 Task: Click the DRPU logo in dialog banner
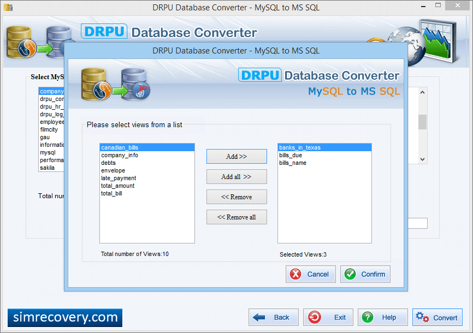click(260, 75)
